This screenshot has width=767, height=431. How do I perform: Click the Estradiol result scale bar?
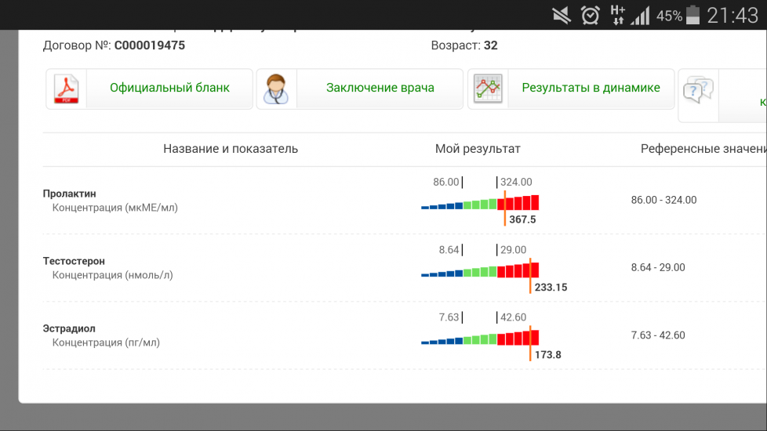coord(480,338)
